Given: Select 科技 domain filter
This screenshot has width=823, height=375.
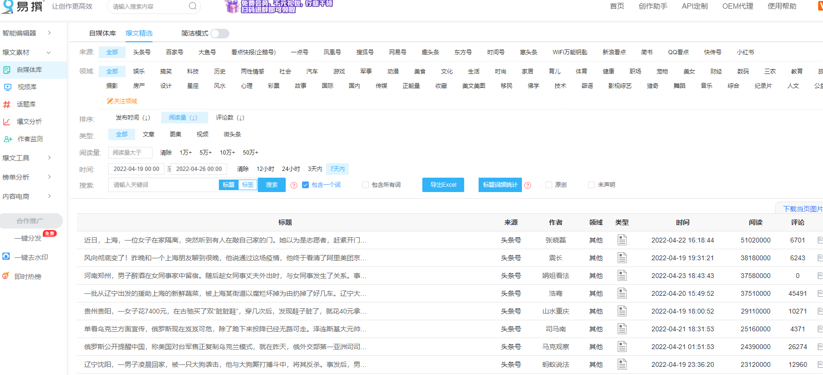Looking at the screenshot, I should click(x=193, y=72).
